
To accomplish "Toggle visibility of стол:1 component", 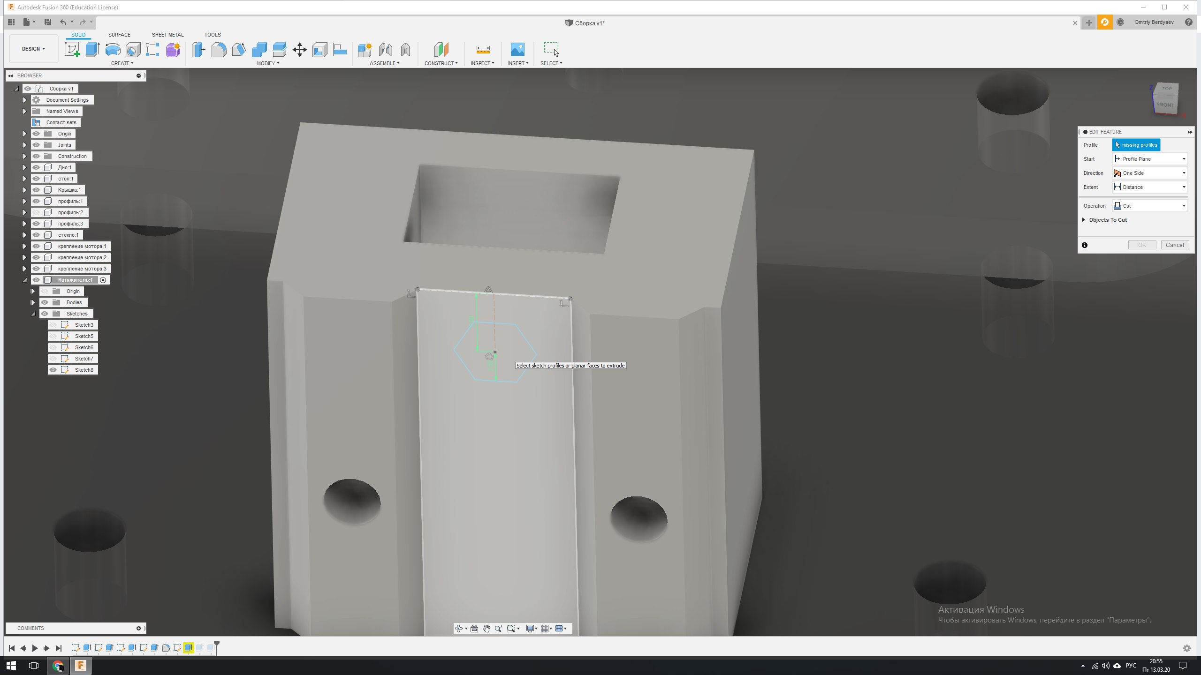I will pos(36,179).
